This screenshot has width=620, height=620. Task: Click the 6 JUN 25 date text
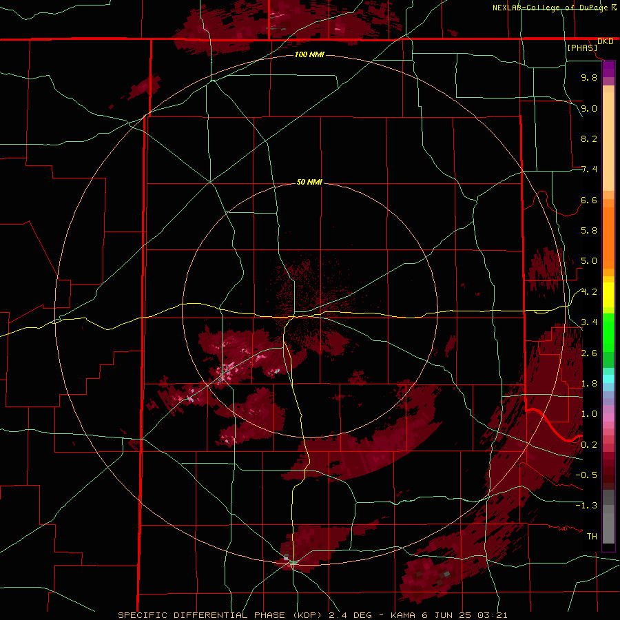[x=446, y=615]
